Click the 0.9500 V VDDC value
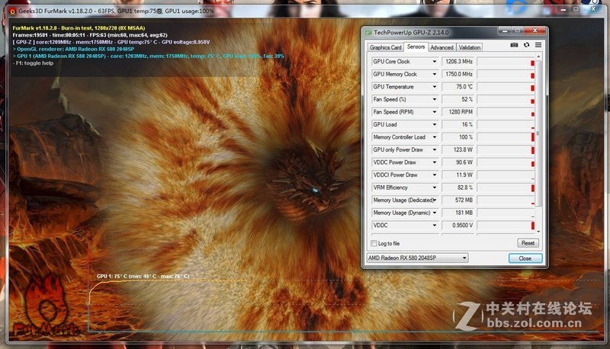 click(x=458, y=226)
